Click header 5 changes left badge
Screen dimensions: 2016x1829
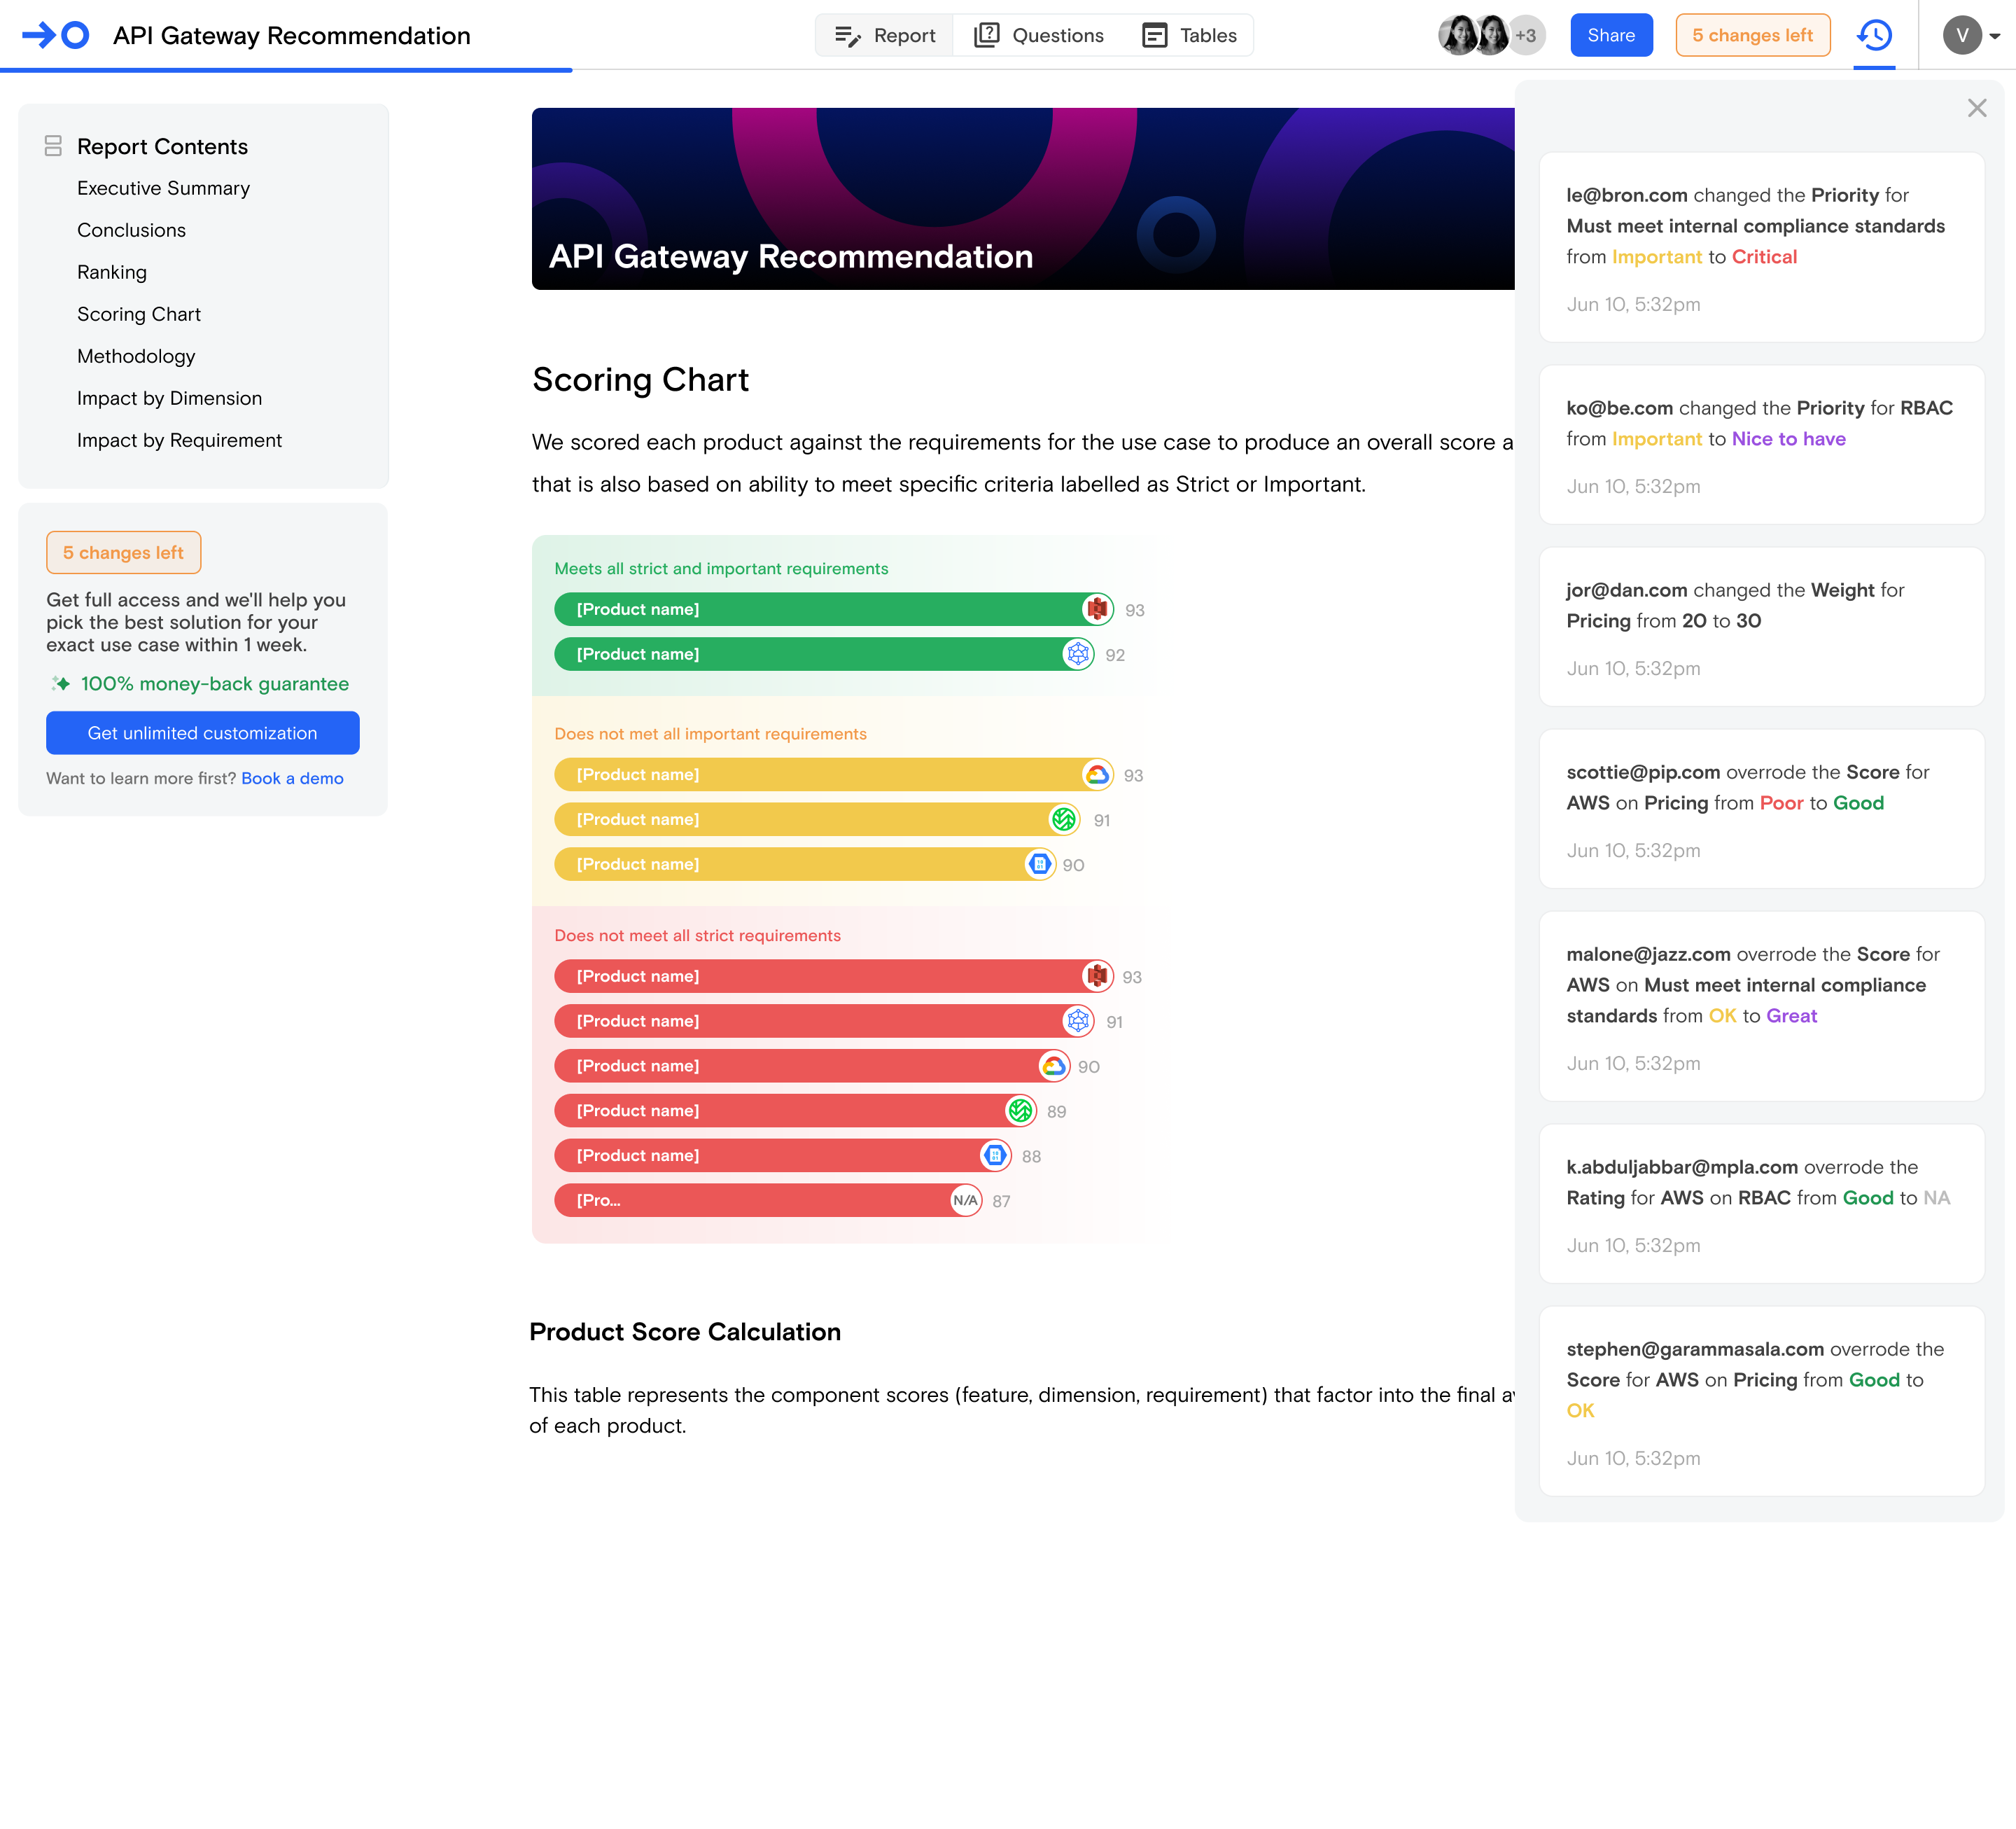click(x=1752, y=36)
